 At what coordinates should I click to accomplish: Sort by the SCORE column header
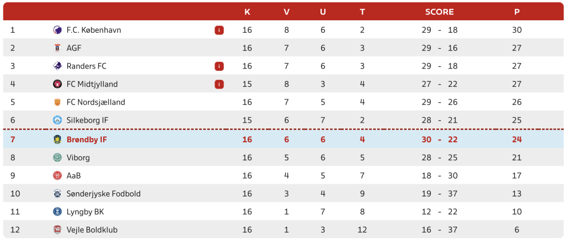[x=439, y=12]
